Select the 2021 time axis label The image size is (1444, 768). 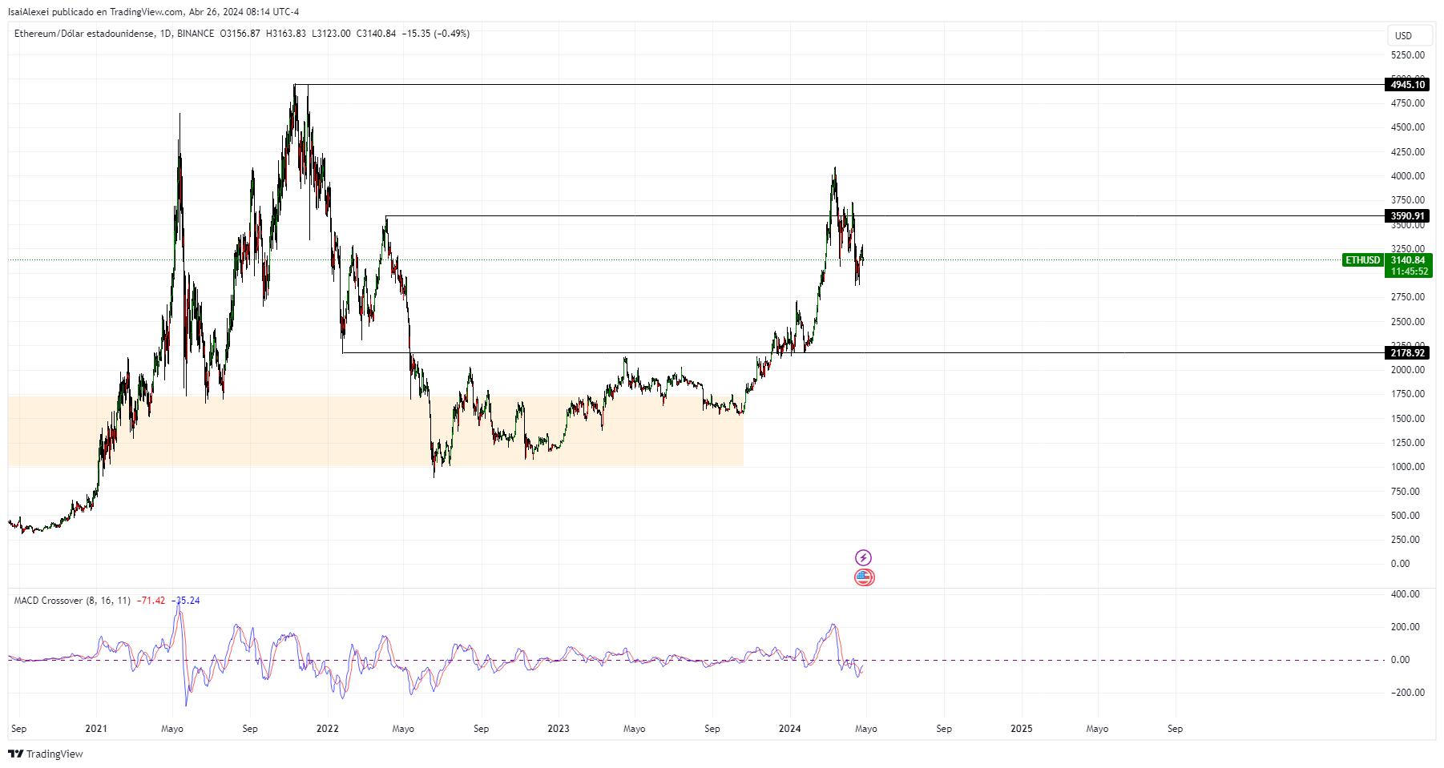pos(96,729)
